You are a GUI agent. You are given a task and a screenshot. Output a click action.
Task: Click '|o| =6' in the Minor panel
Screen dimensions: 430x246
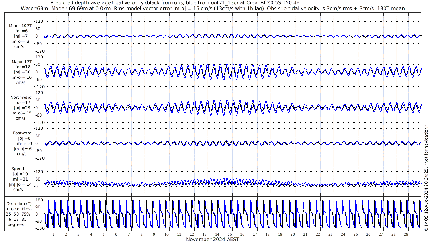(22, 31)
